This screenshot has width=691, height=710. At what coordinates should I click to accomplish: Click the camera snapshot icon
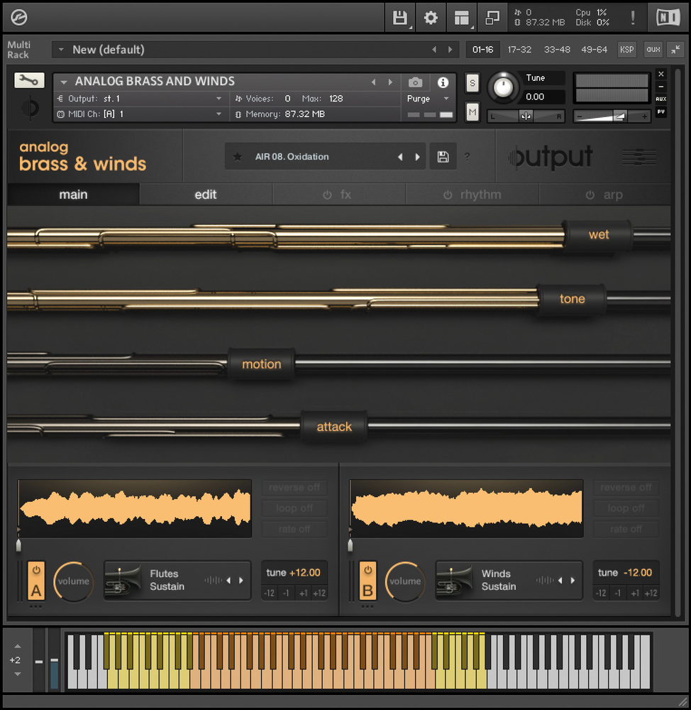coord(416,82)
